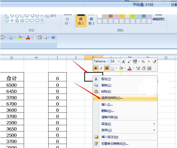
Task: Click the Decrease Decimal icon in mini toolbar
Action: (143, 68)
